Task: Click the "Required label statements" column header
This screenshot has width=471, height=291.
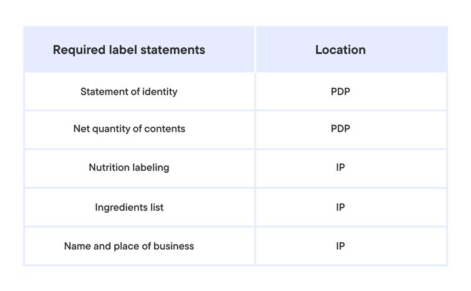Action: 129,50
